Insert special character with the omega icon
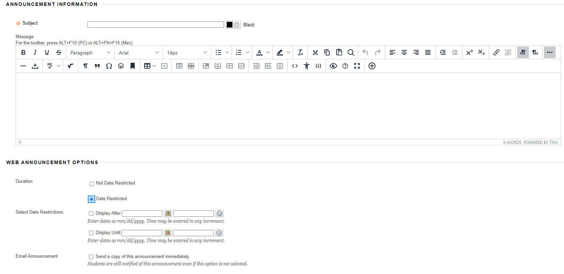The height and width of the screenshot is (274, 564). [109, 66]
